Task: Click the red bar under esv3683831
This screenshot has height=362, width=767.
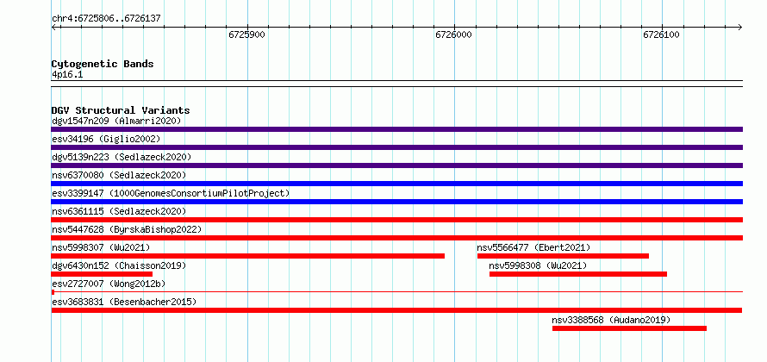Action: 396,310
